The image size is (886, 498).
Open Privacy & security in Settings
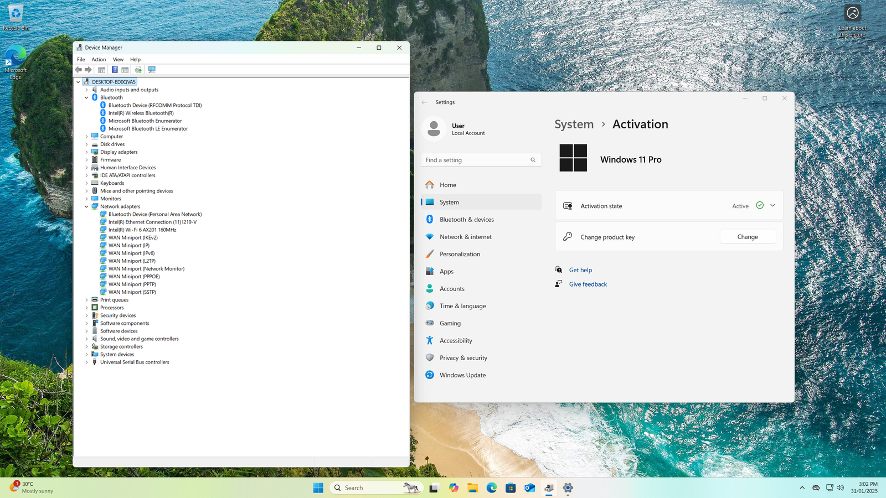(481, 358)
